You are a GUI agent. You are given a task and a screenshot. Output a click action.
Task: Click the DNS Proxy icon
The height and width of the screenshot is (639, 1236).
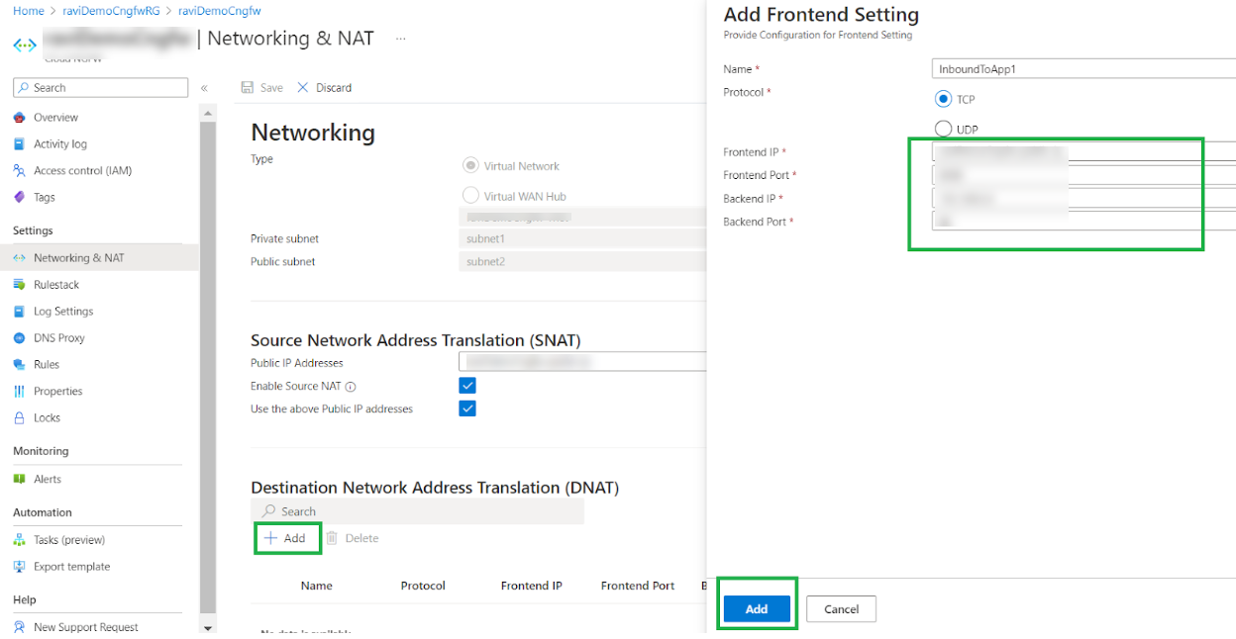coord(19,338)
